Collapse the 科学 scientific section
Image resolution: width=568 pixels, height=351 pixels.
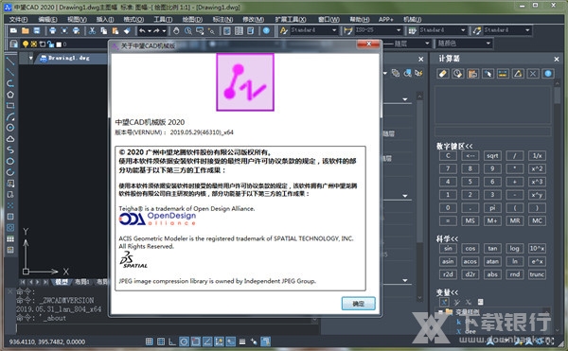[x=447, y=238]
